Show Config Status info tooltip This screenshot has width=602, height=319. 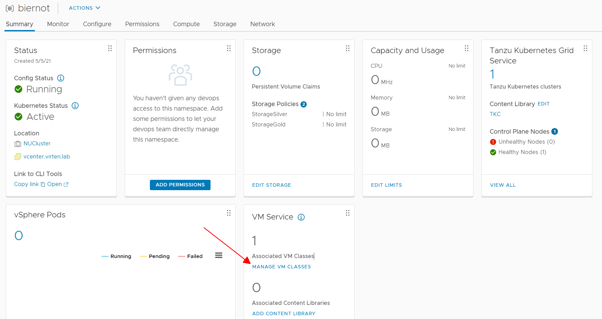61,78
